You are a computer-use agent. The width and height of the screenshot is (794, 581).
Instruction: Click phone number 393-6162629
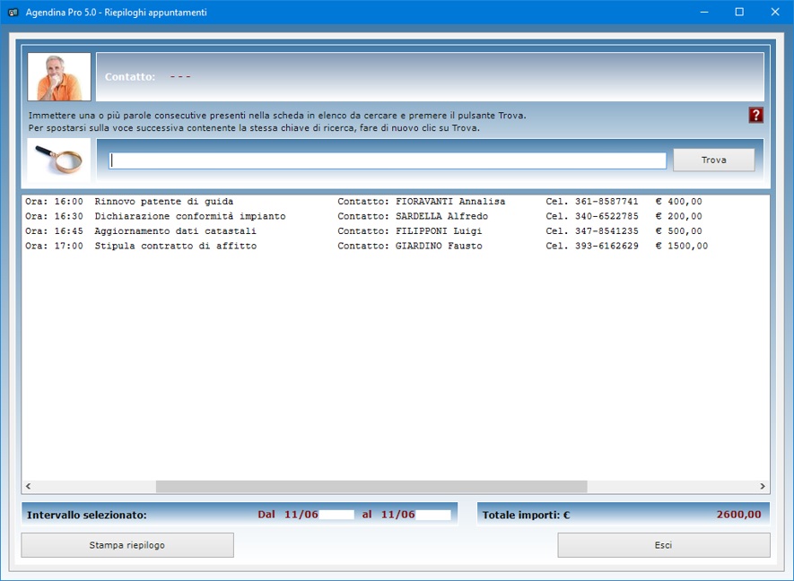pyautogui.click(x=606, y=246)
